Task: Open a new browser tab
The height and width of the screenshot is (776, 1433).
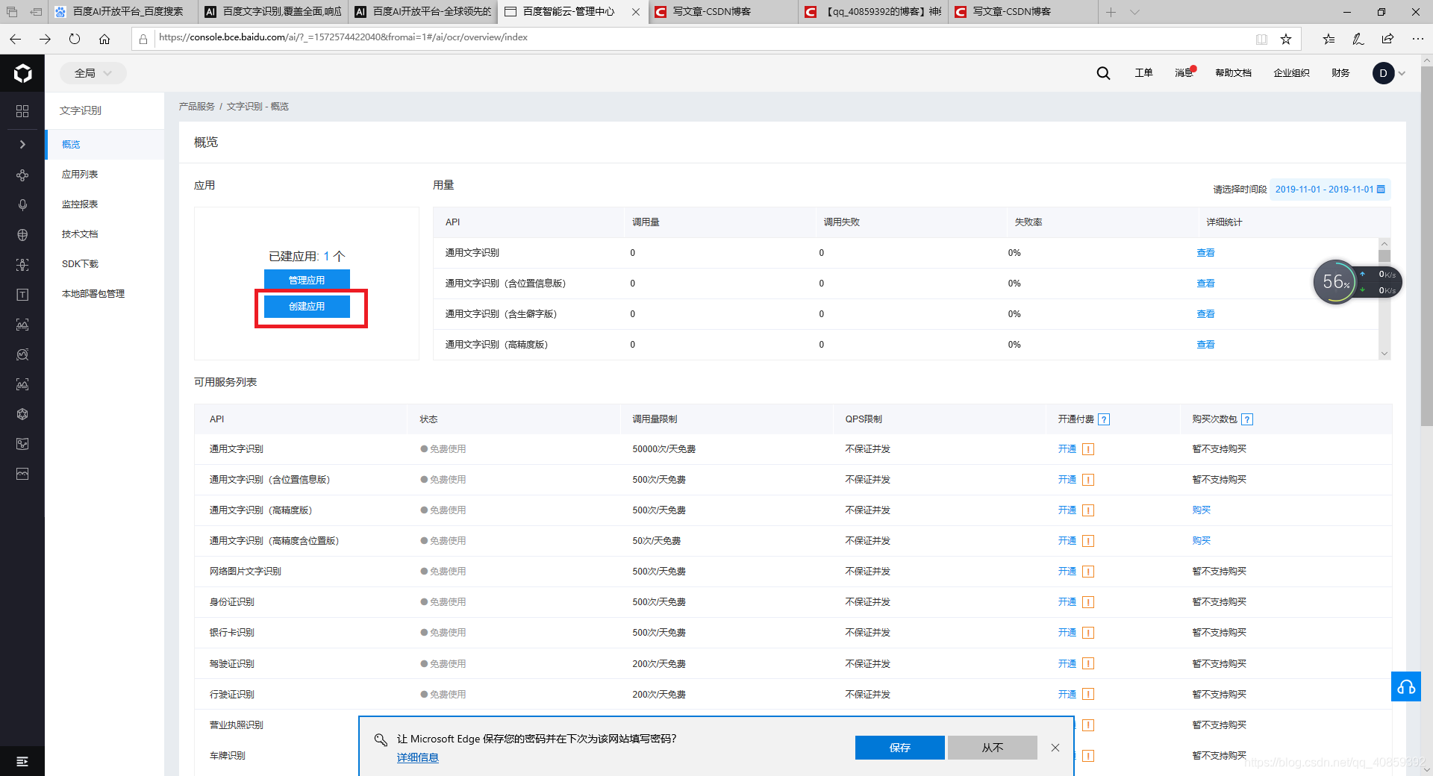Action: pos(1111,12)
